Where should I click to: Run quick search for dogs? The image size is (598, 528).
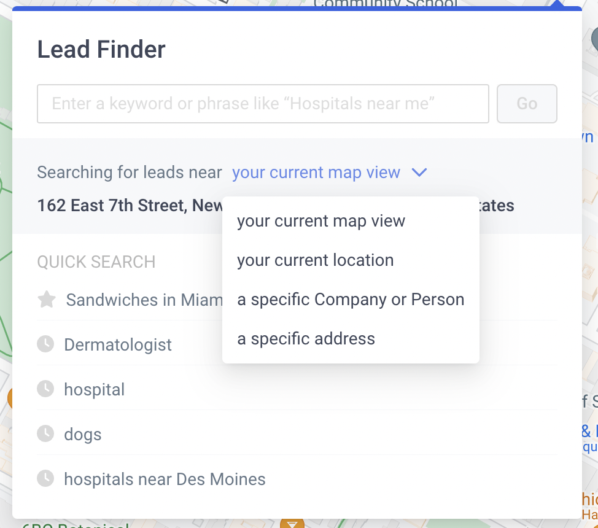(x=83, y=435)
